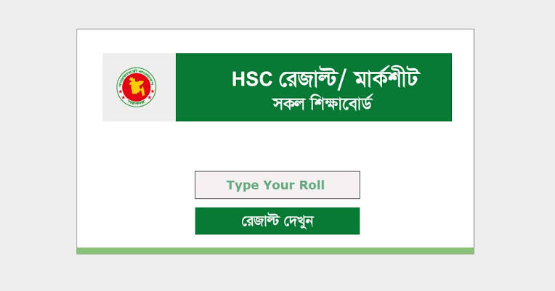Screen dimensions: 555x291
Task: Click the 'Roll' word in the roll field
Action: (x=312, y=185)
